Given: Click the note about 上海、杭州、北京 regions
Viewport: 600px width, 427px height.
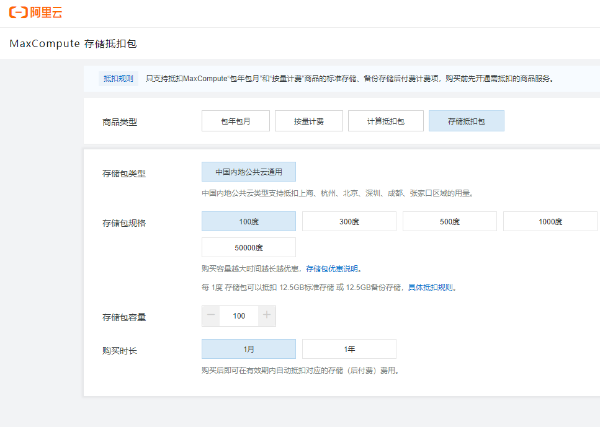Looking at the screenshot, I should [338, 193].
